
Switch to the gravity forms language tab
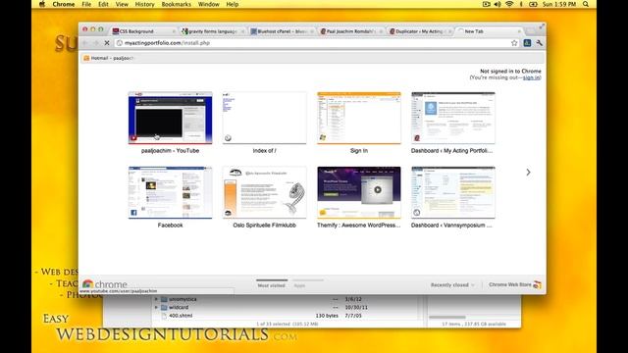212,30
